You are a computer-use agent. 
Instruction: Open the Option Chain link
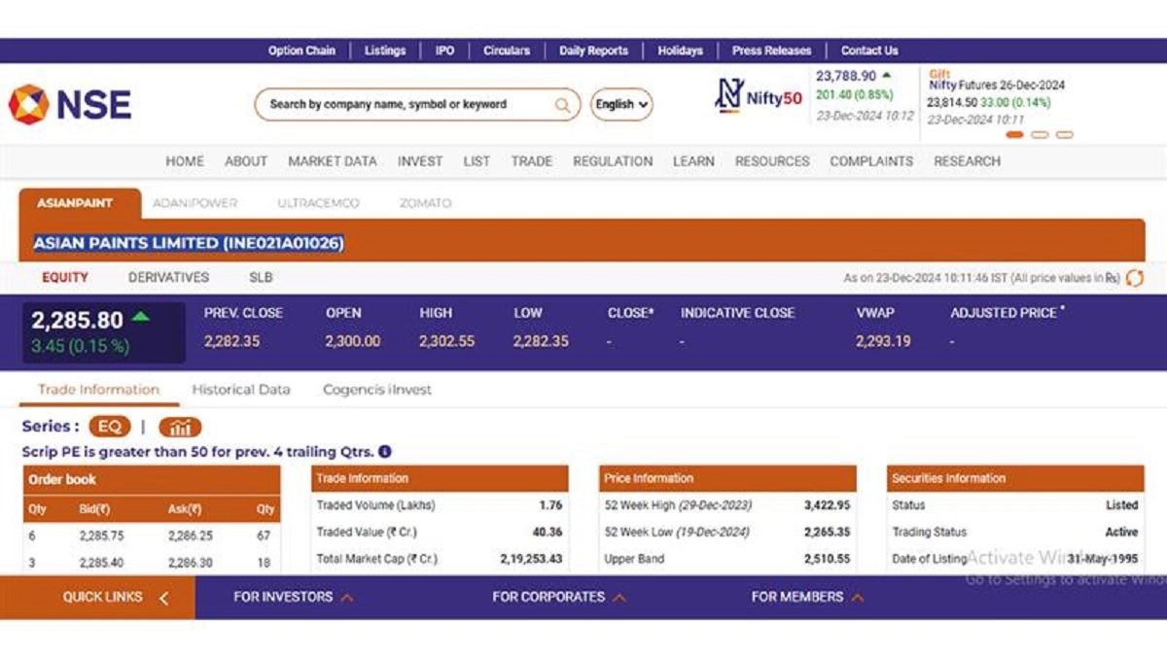[x=301, y=51]
